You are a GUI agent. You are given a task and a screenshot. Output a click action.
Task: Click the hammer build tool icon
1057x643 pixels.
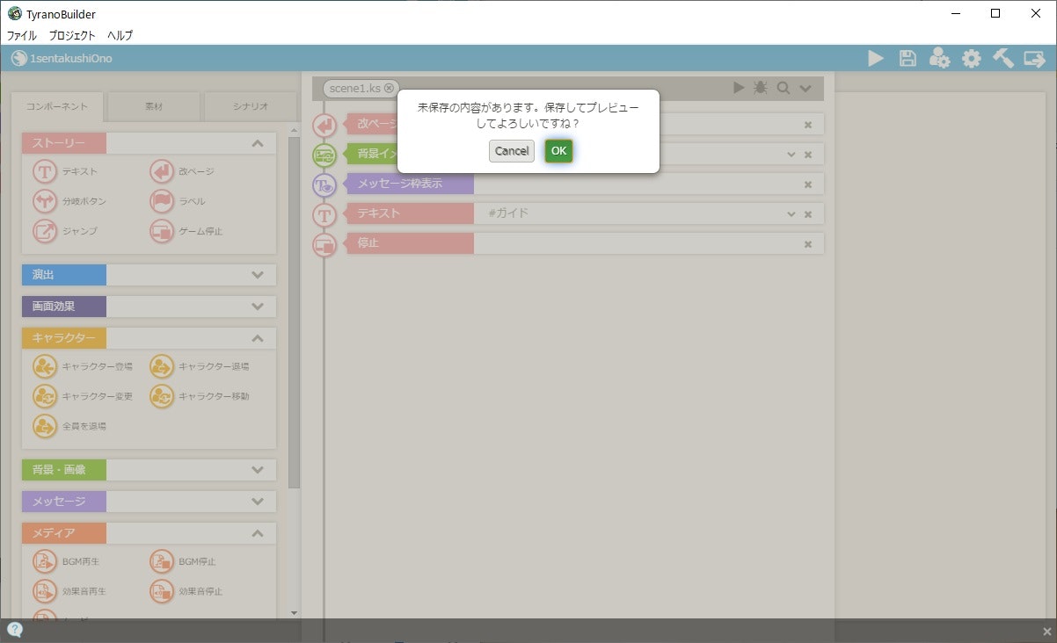pos(1002,59)
